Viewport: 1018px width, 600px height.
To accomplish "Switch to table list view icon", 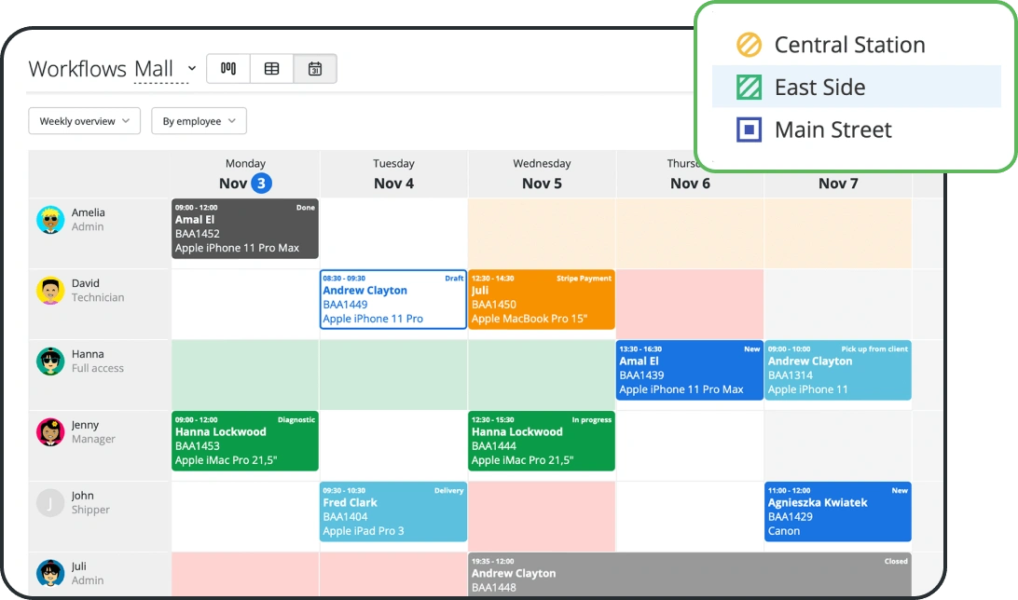I will pyautogui.click(x=271, y=69).
